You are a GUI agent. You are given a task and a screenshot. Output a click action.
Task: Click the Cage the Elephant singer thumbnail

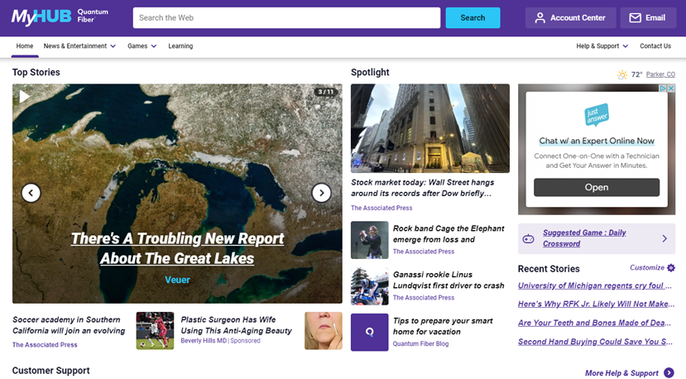370,240
